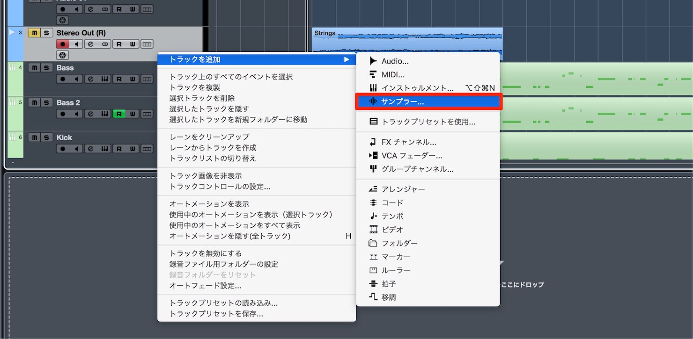Freeze the Stereo Out (R) audio channel

pos(62,55)
